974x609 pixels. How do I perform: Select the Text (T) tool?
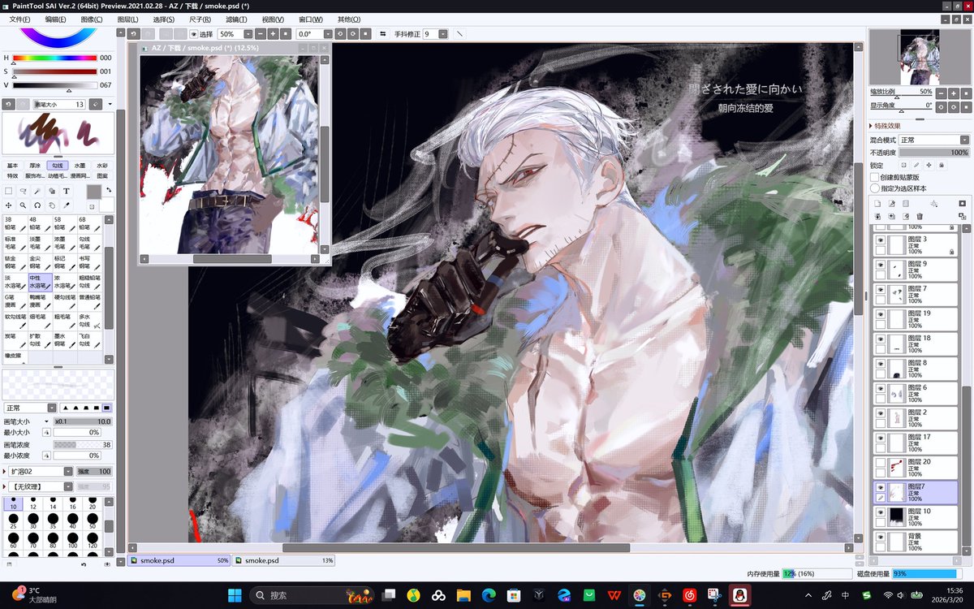tap(67, 191)
